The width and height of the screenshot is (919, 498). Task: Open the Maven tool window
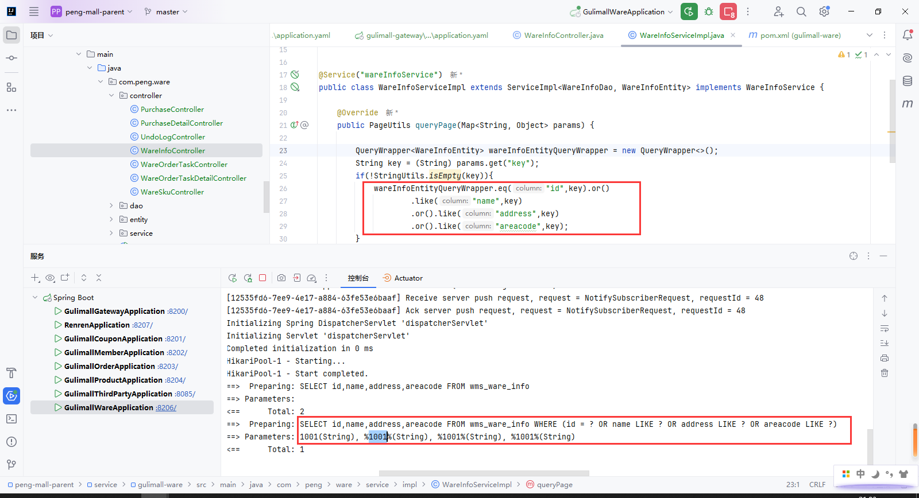pyautogui.click(x=908, y=104)
